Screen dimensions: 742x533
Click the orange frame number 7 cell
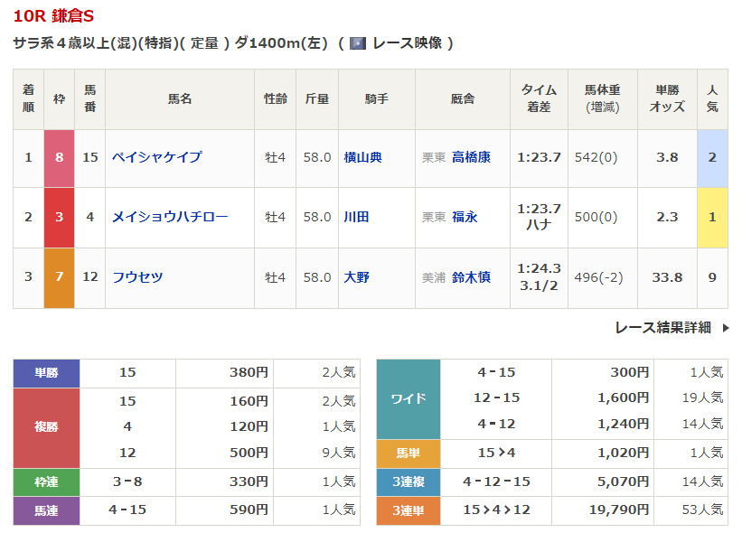59,277
